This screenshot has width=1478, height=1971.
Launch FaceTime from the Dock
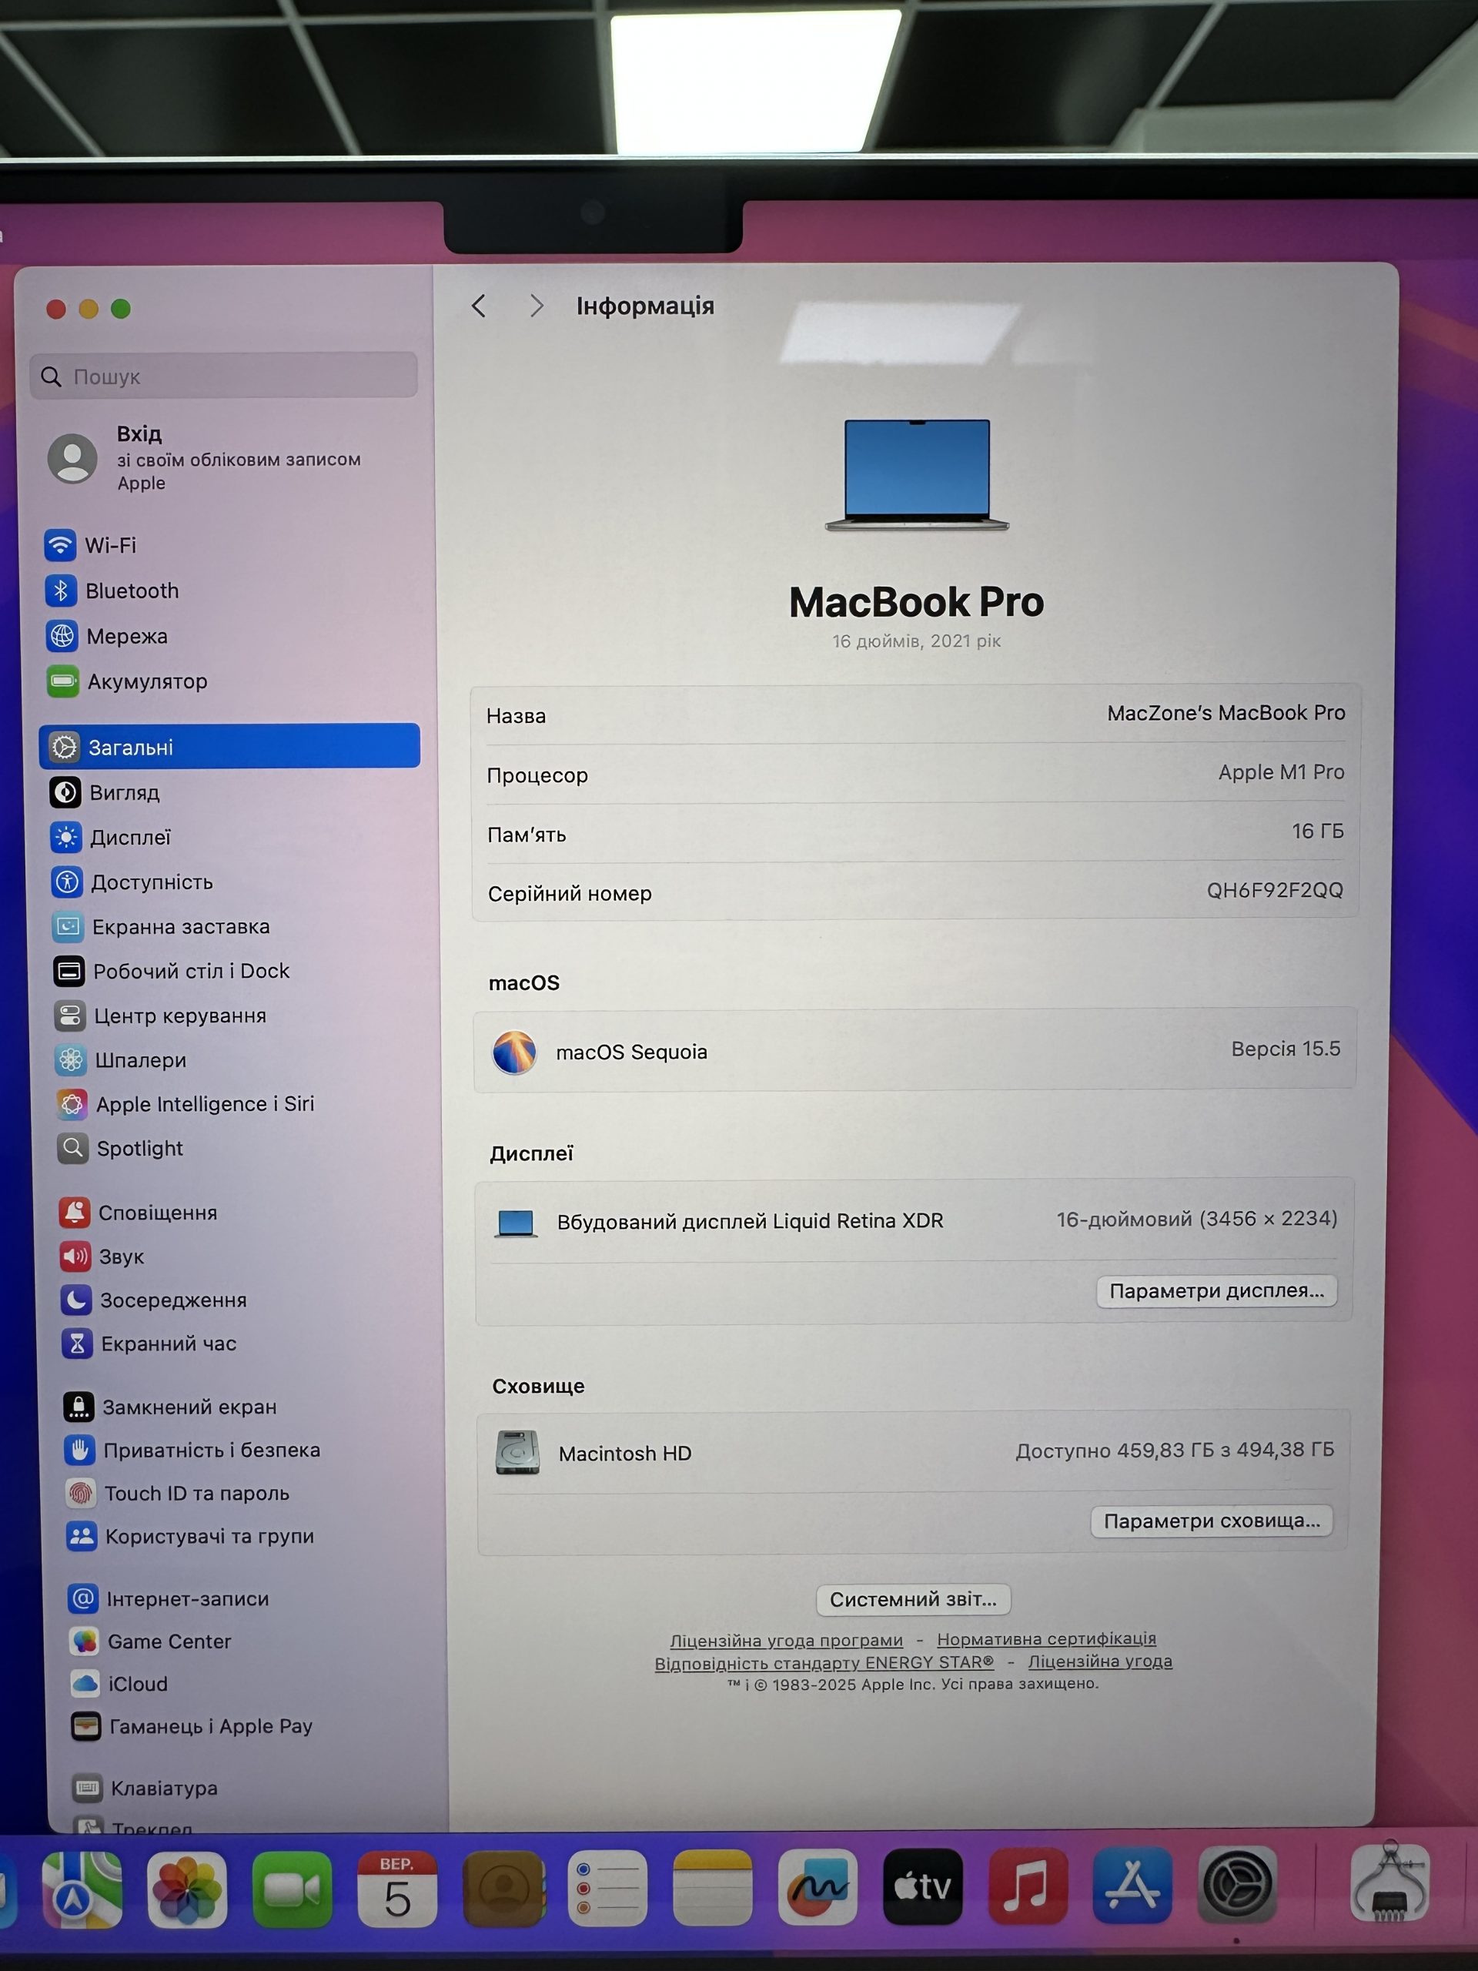tap(293, 1889)
